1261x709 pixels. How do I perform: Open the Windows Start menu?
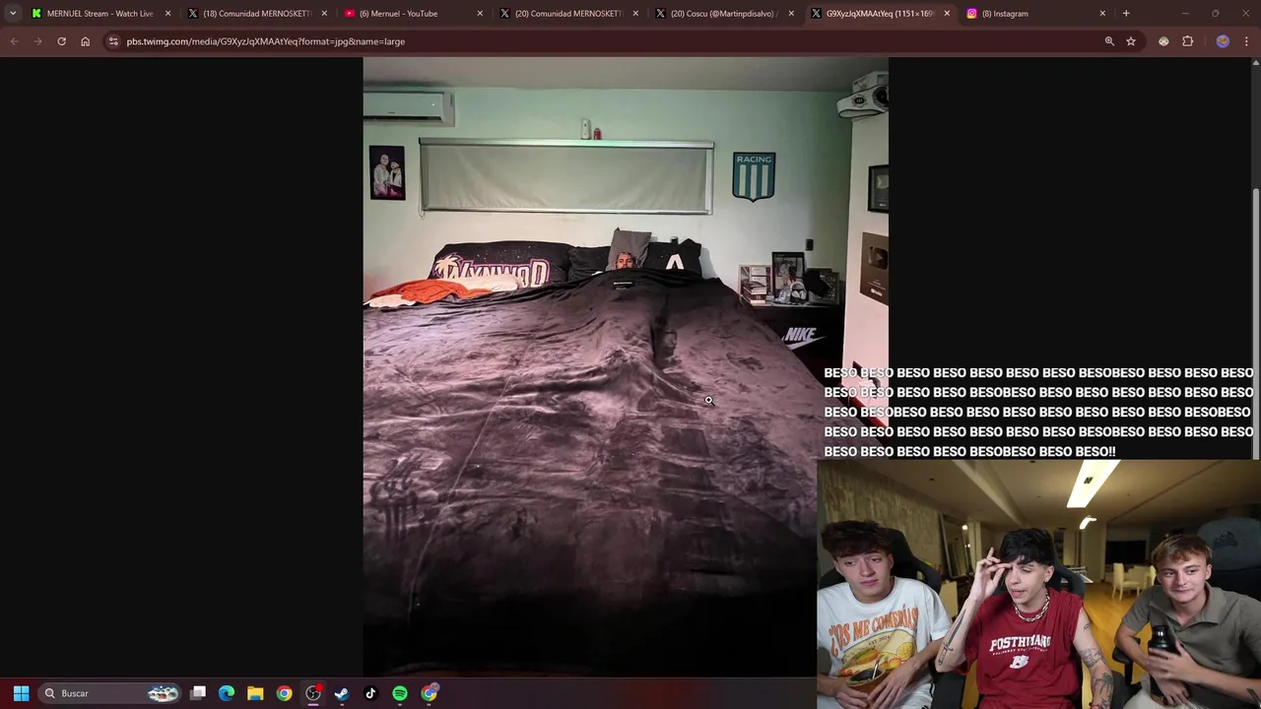coord(21,693)
